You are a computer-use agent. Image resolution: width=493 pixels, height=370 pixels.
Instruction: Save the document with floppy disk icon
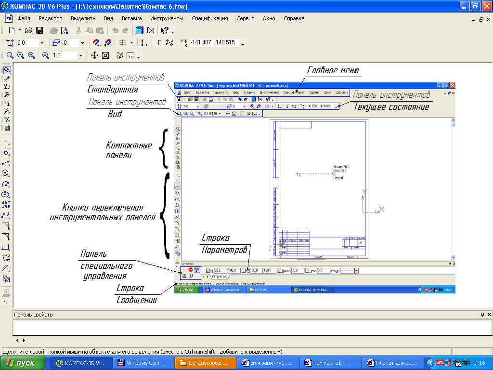tap(39, 30)
